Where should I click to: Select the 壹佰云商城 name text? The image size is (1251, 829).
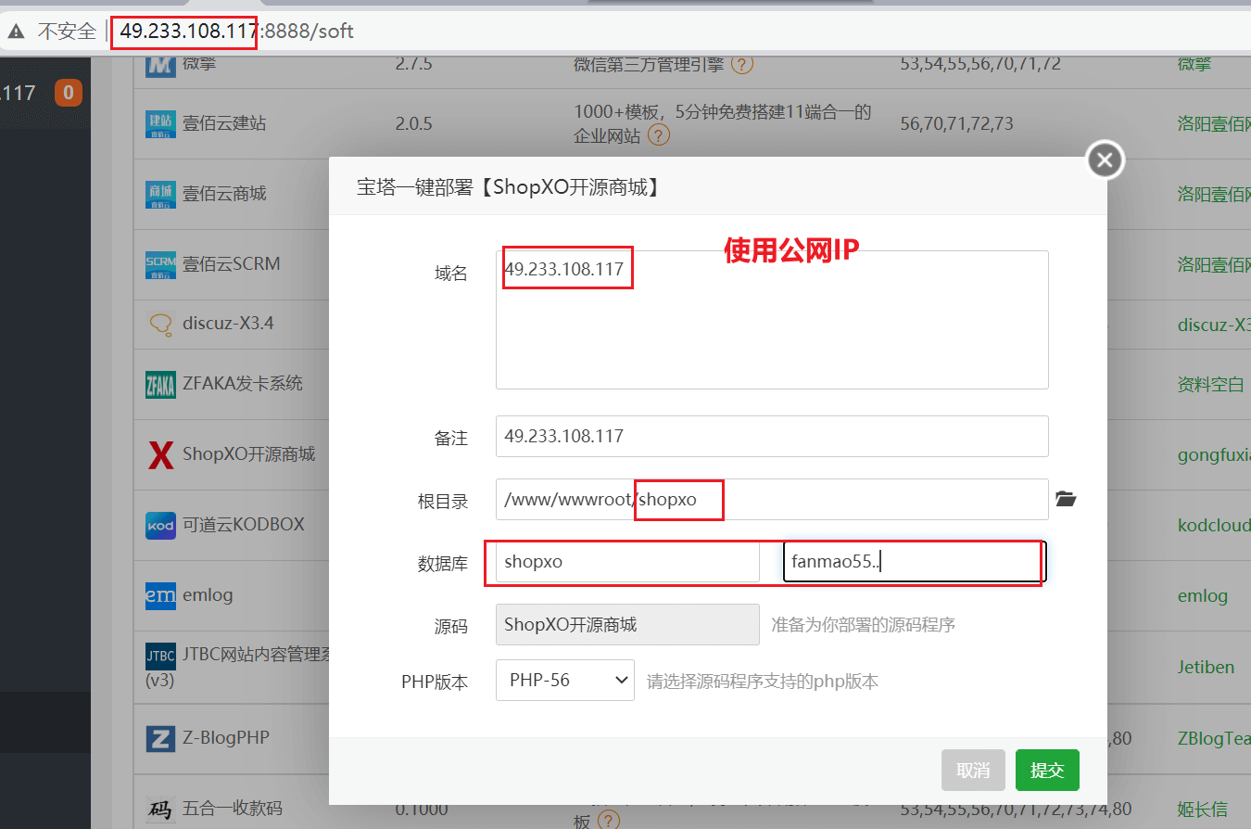224,194
